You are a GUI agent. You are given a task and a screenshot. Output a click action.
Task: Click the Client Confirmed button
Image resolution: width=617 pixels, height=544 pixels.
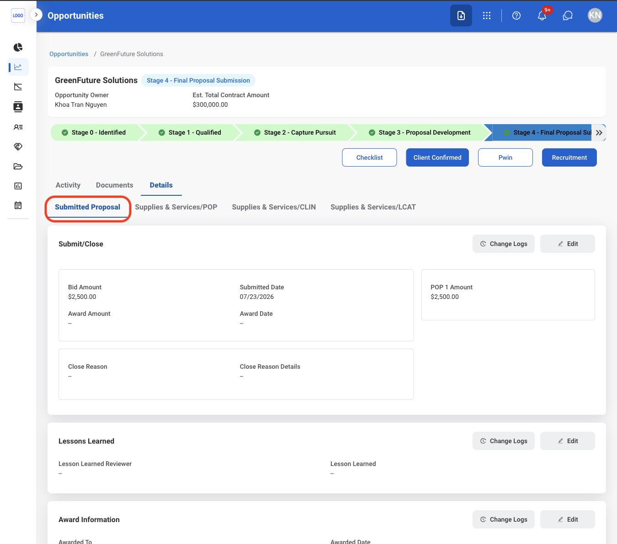(x=437, y=157)
